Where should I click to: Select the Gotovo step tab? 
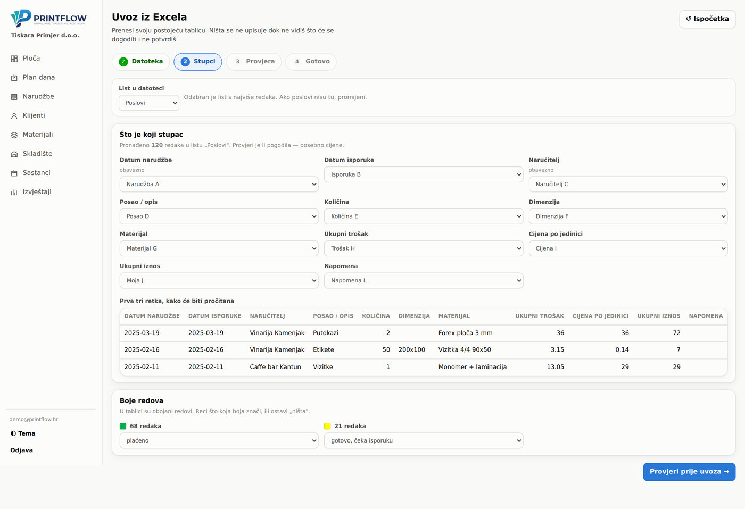coord(311,62)
